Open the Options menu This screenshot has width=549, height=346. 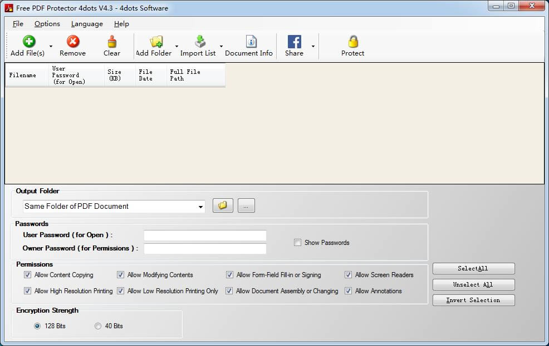click(x=47, y=24)
